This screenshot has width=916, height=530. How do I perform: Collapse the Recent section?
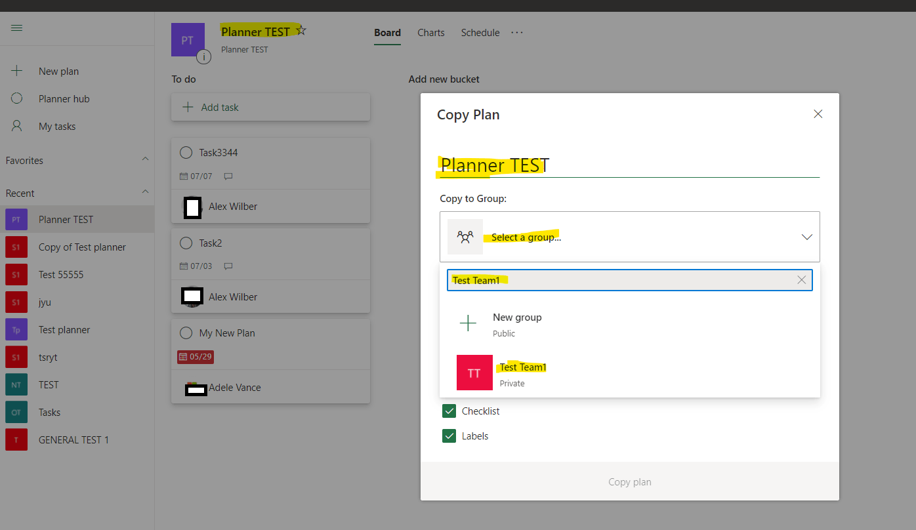click(x=145, y=193)
